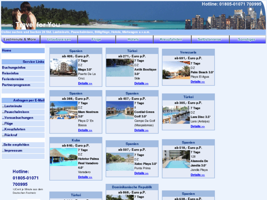Click the Antik Boutique pool thumbnail

click(x=120, y=68)
